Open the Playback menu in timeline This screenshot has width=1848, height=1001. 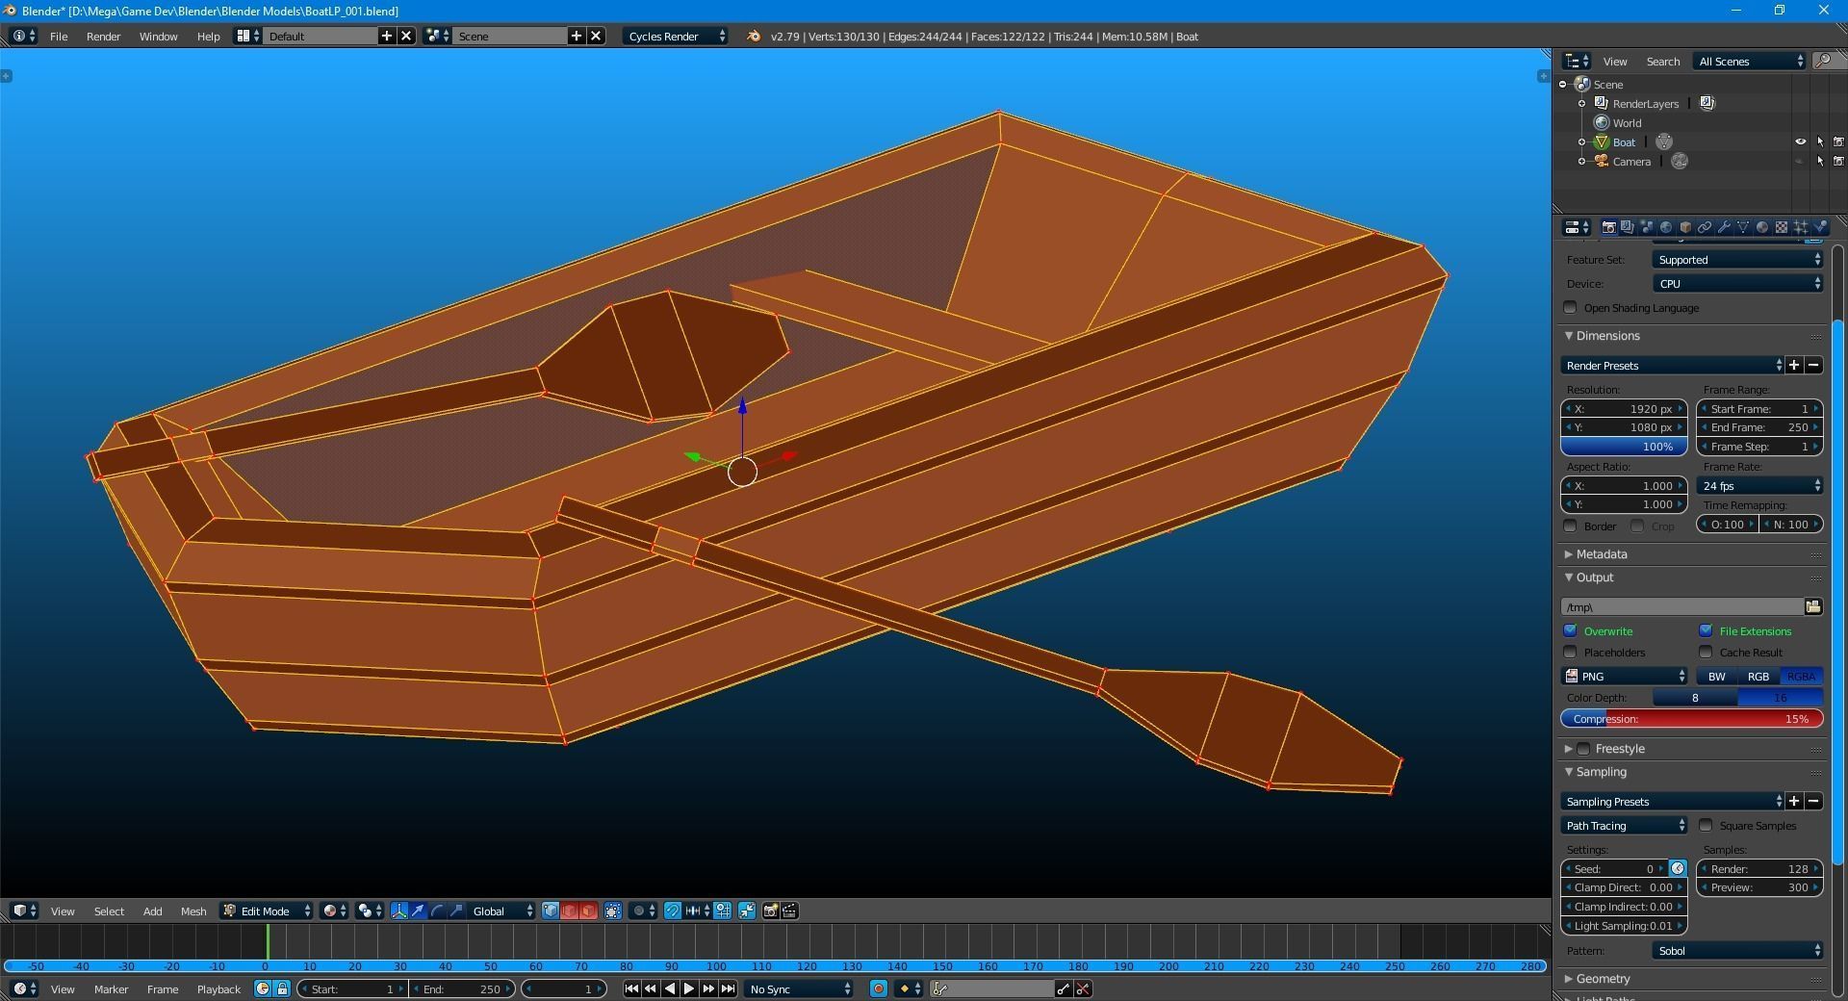(x=218, y=988)
